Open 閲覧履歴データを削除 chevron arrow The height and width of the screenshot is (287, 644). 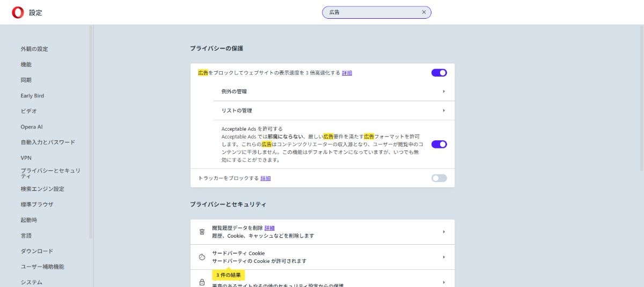444,232
